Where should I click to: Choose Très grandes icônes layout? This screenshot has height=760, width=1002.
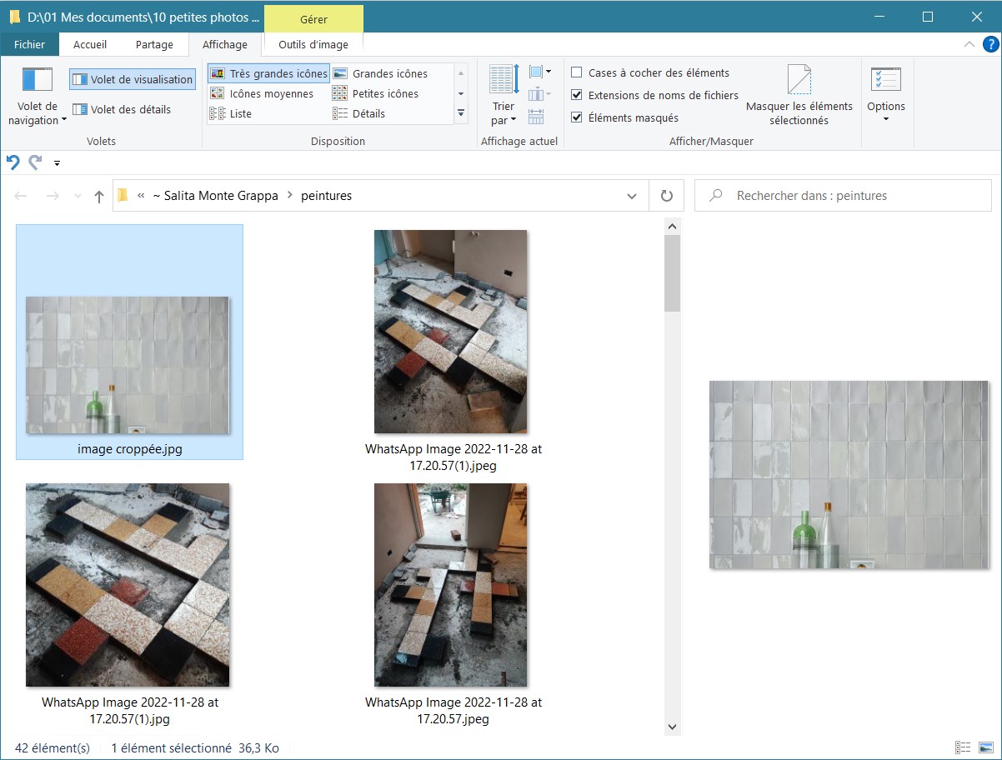[x=268, y=73]
